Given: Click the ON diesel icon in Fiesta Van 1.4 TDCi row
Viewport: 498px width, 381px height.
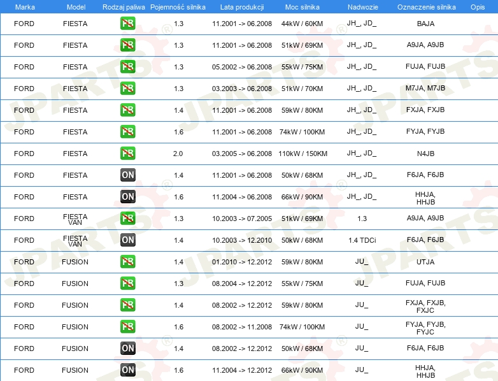Looking at the screenshot, I should coord(127,240).
